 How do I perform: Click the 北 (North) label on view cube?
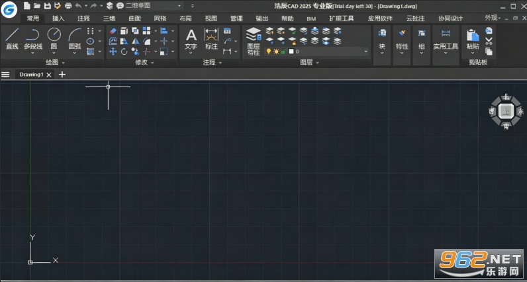pyautogui.click(x=506, y=97)
